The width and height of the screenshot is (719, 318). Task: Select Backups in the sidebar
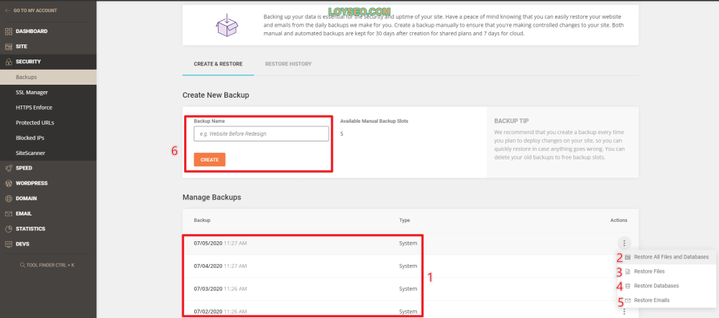48,78
